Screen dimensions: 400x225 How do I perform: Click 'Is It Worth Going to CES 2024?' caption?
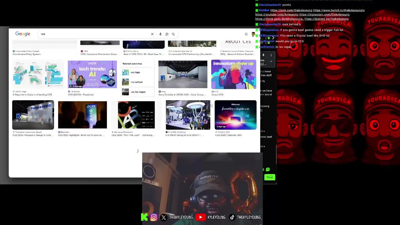tap(184, 135)
